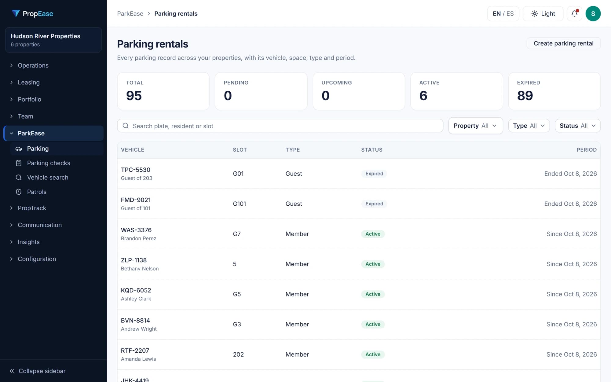Click the magnifier icon in search box
611x382 pixels.
(126, 126)
